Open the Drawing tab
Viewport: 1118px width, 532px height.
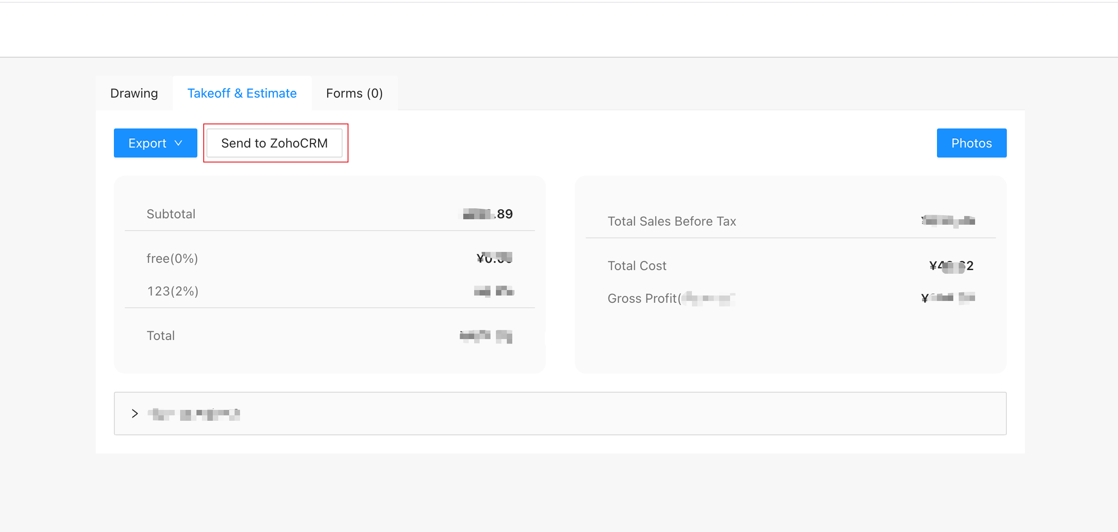coord(134,93)
